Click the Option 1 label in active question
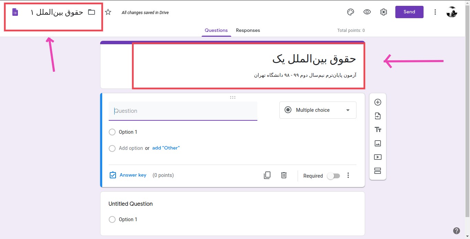This screenshot has height=239, width=470. point(128,132)
